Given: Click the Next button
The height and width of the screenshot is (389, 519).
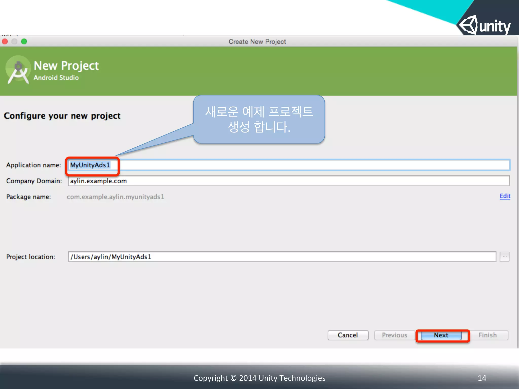Looking at the screenshot, I should 441,335.
